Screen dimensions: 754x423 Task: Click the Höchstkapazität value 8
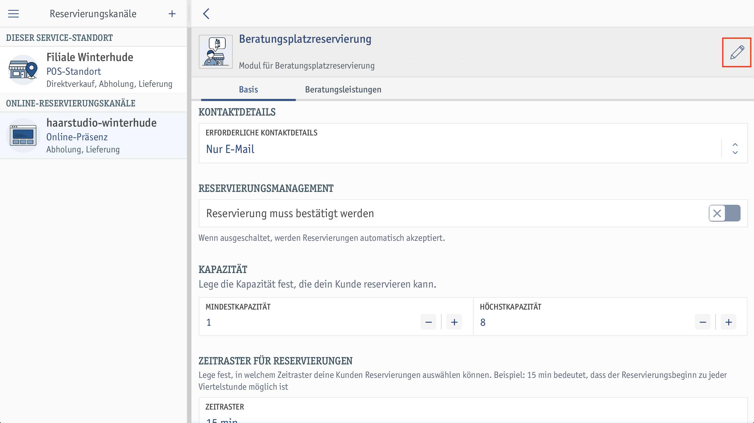(483, 322)
